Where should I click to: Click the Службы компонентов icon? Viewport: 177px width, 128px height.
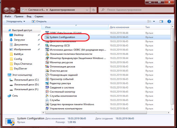pos(47,96)
